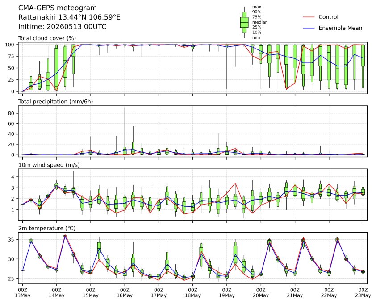
Task: Click the tallest precipitation spike near 16May
Action: click(125, 129)
